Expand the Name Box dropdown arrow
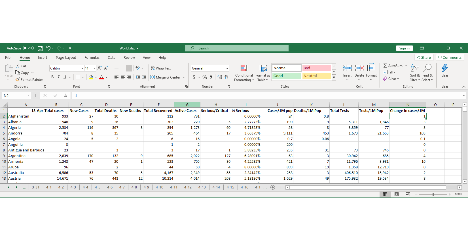 [x=28, y=95]
